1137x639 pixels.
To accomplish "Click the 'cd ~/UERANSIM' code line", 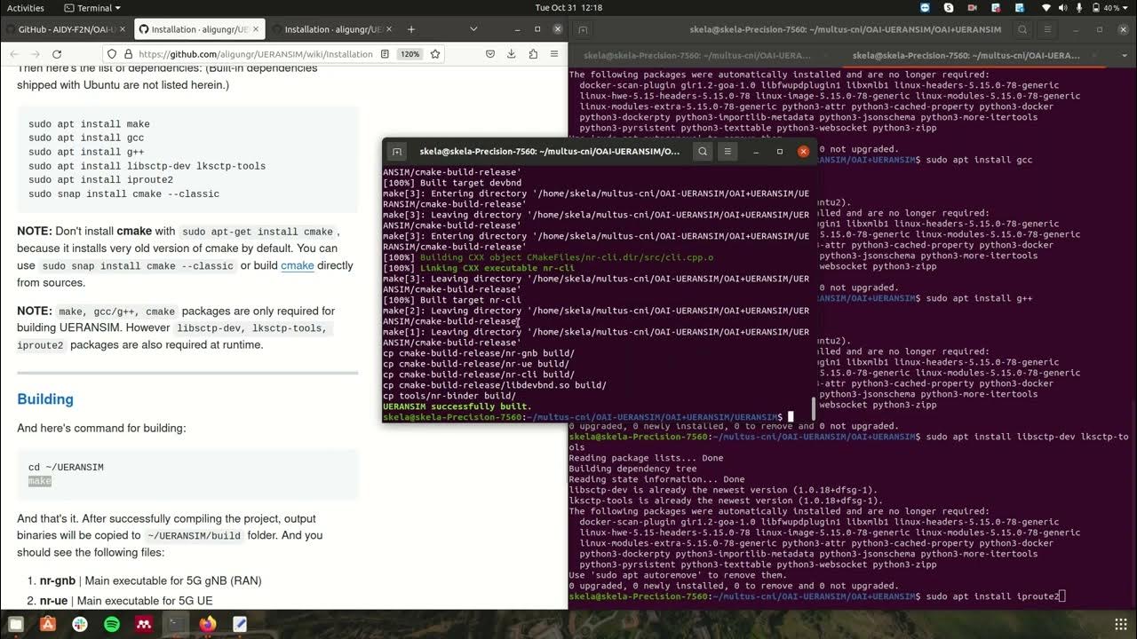I will 66,467.
